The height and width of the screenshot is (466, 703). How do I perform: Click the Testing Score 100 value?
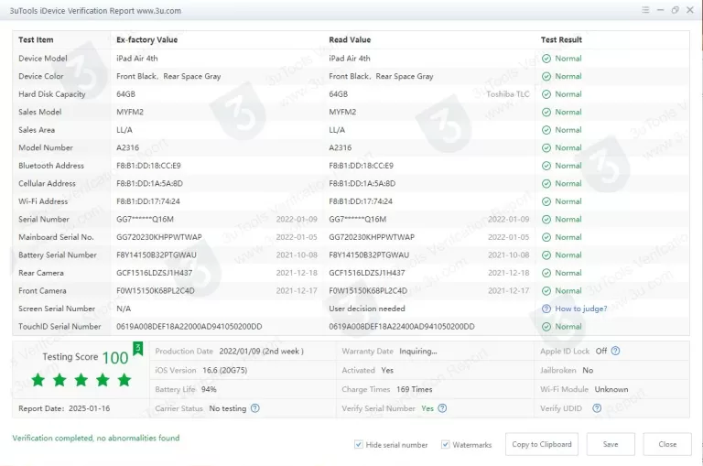click(x=115, y=357)
